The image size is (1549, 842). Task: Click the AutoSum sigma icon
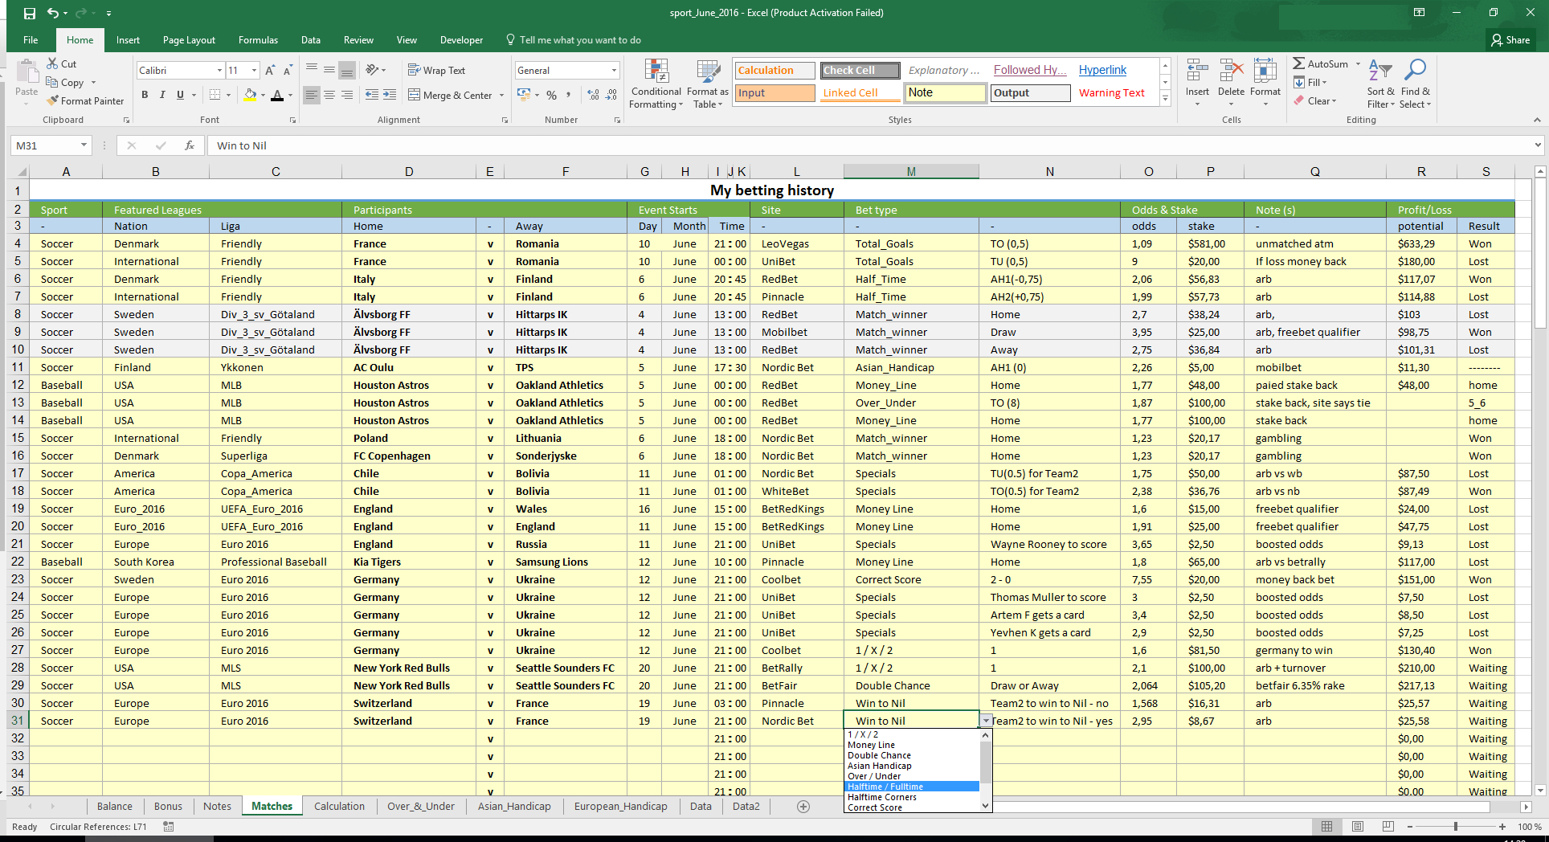click(1298, 63)
